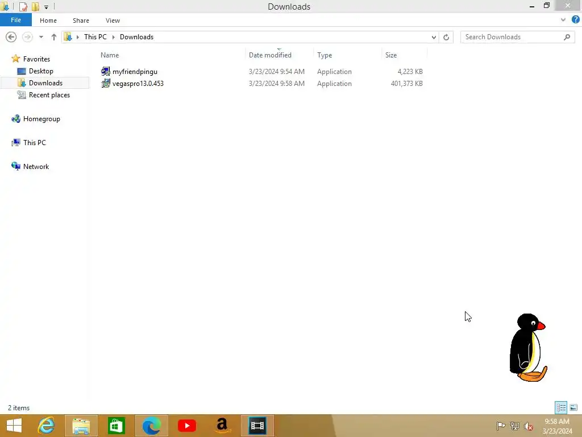Click the New folder quick access icon
This screenshot has width=582, height=437.
35,6
